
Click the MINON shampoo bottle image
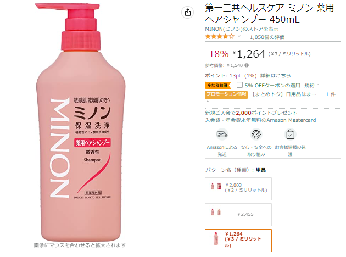(80, 122)
